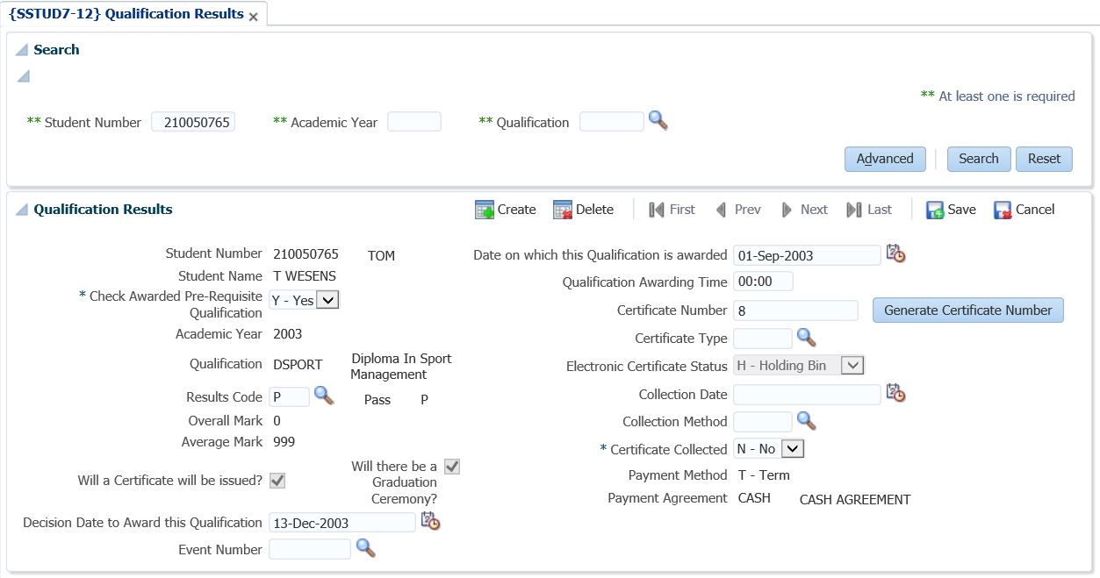Click the Generate Certificate Number button
This screenshot has width=1100, height=578.
coord(967,310)
